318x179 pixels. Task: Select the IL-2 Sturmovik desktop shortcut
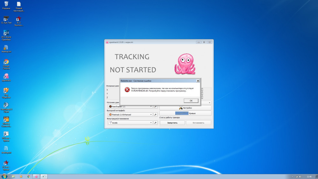click(19, 21)
